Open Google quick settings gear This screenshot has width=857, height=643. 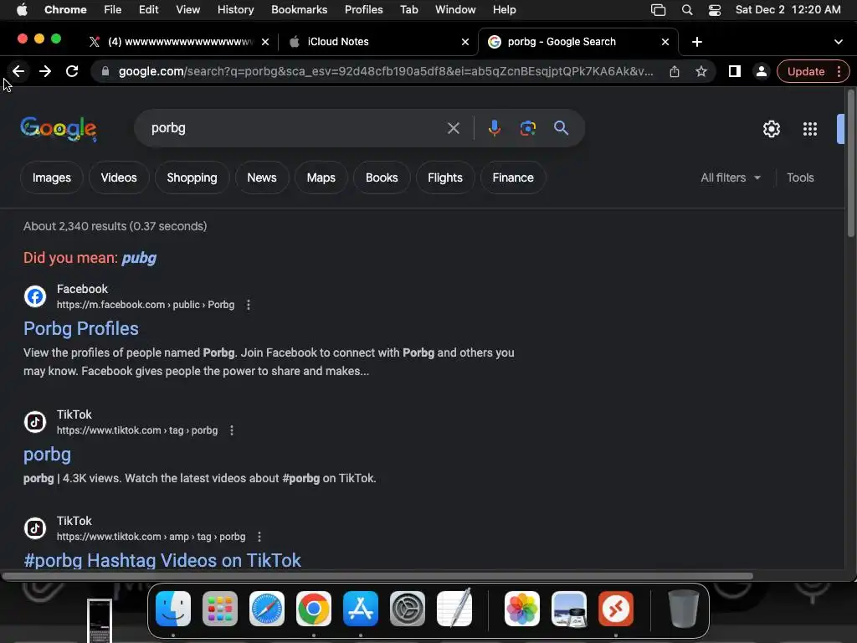771,129
